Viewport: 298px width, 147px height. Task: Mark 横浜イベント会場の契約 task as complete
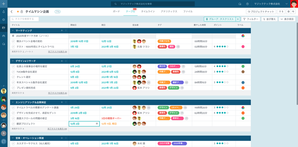pyautogui.click(x=13, y=41)
